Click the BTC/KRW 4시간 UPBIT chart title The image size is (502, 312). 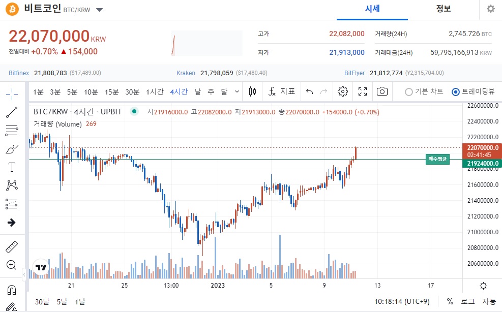78,112
